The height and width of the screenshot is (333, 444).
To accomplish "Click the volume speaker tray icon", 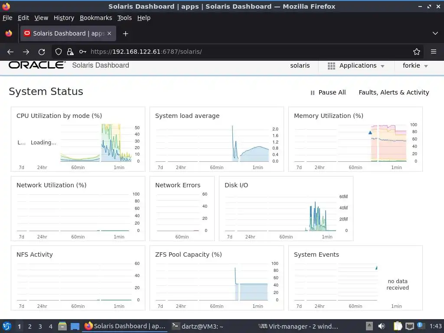I will [382, 326].
